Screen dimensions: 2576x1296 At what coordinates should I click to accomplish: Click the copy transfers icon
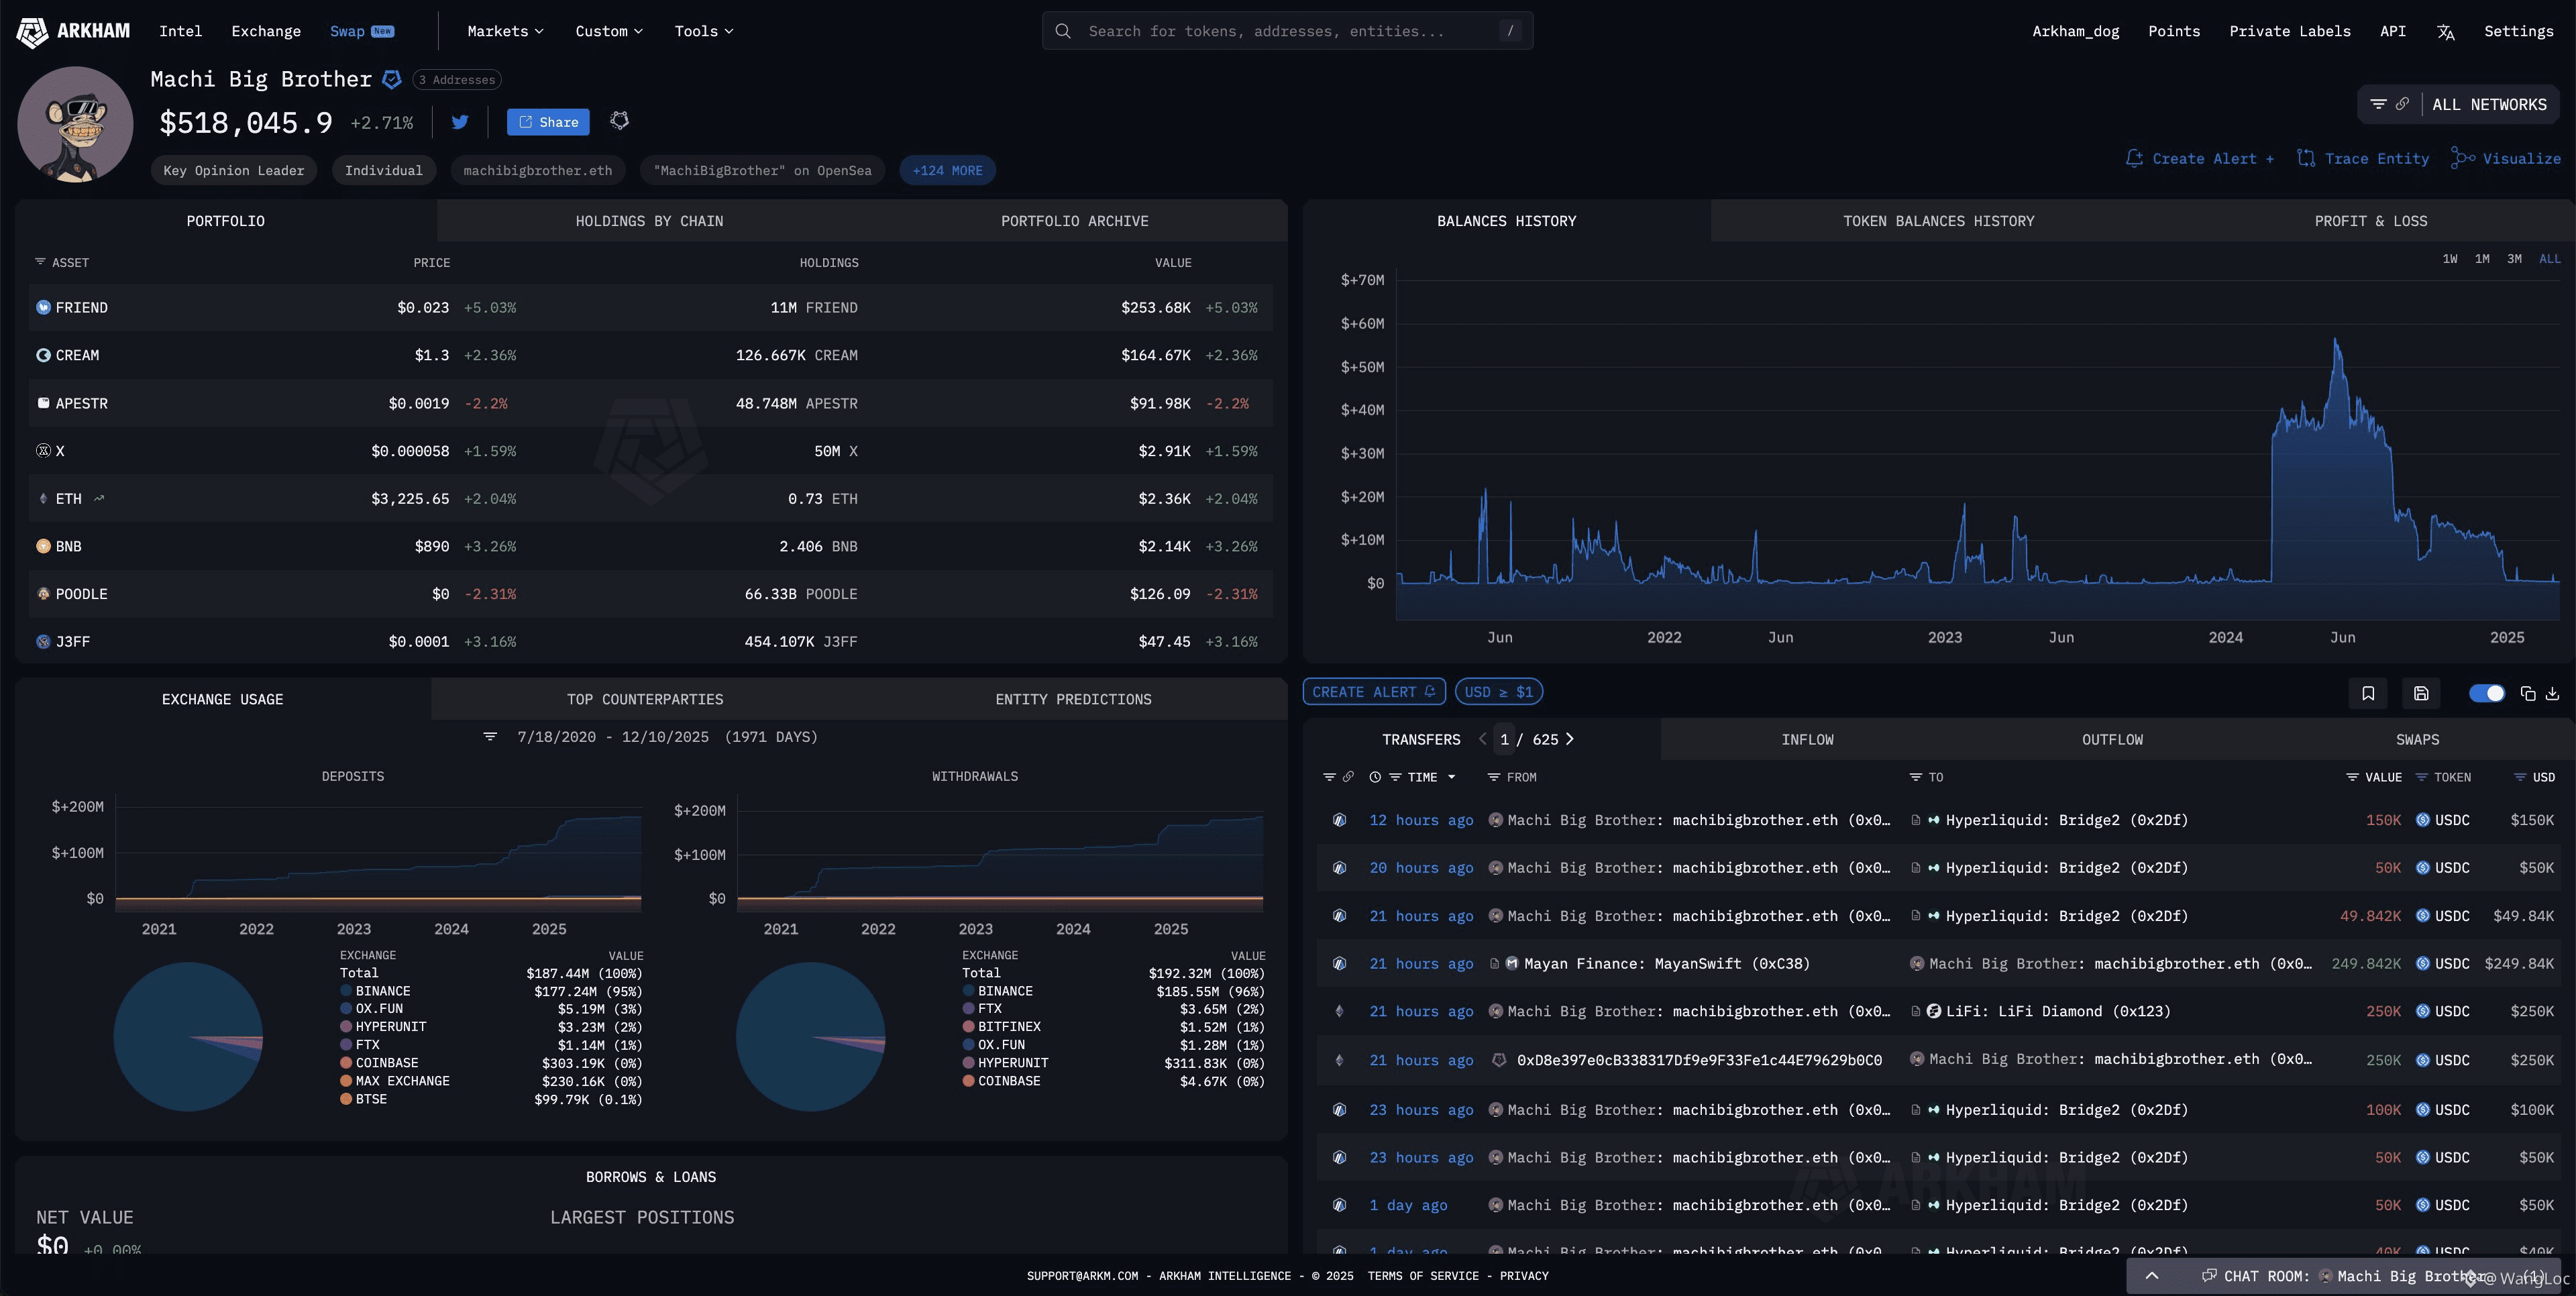2527,693
